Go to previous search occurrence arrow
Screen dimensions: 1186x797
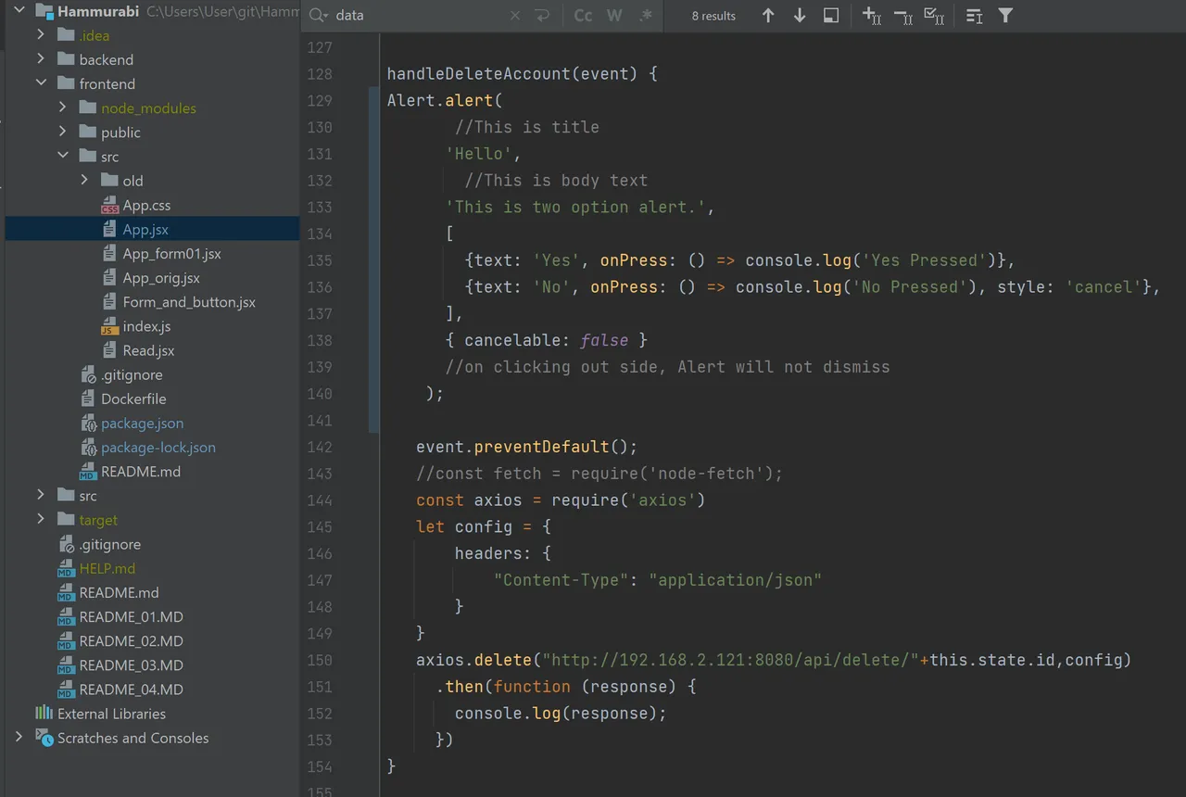click(x=768, y=16)
